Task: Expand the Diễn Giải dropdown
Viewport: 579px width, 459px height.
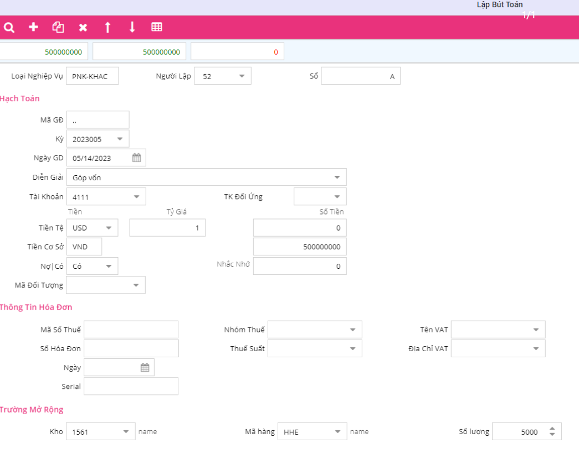Action: 337,178
